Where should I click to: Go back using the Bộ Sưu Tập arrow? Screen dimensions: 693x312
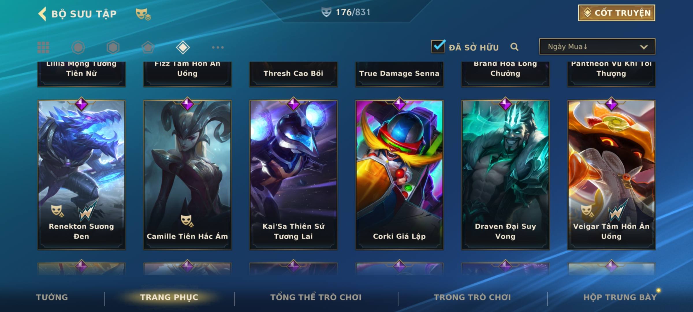[x=42, y=14]
